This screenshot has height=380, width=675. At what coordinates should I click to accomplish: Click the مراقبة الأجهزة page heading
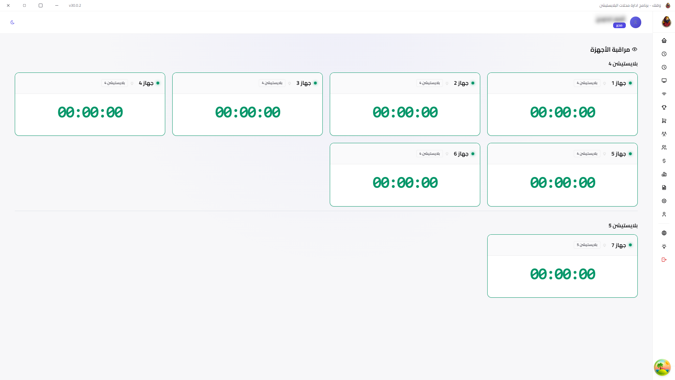coord(610,50)
